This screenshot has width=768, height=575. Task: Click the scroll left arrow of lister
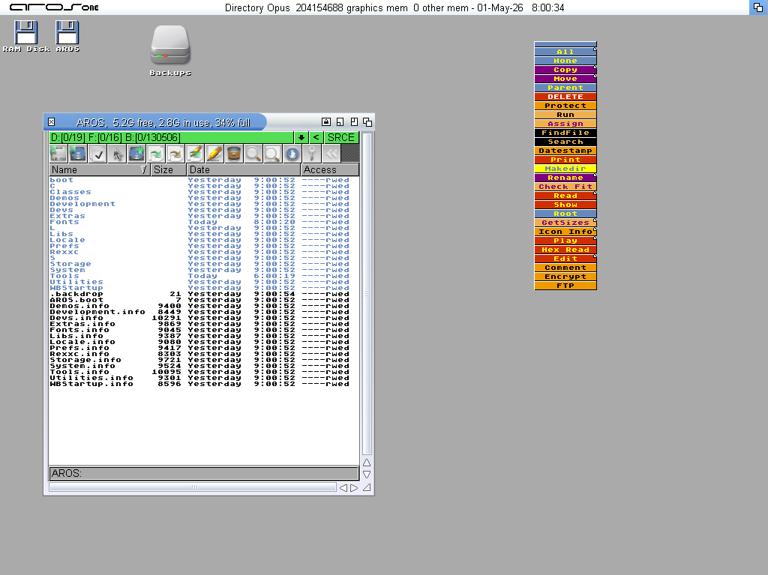343,488
